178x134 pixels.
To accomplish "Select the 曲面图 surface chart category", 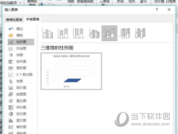I will [x=21, y=94].
